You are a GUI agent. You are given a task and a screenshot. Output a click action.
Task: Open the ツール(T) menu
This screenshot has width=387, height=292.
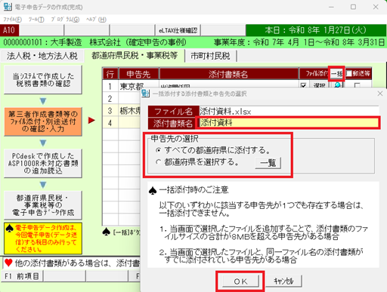coord(36,20)
